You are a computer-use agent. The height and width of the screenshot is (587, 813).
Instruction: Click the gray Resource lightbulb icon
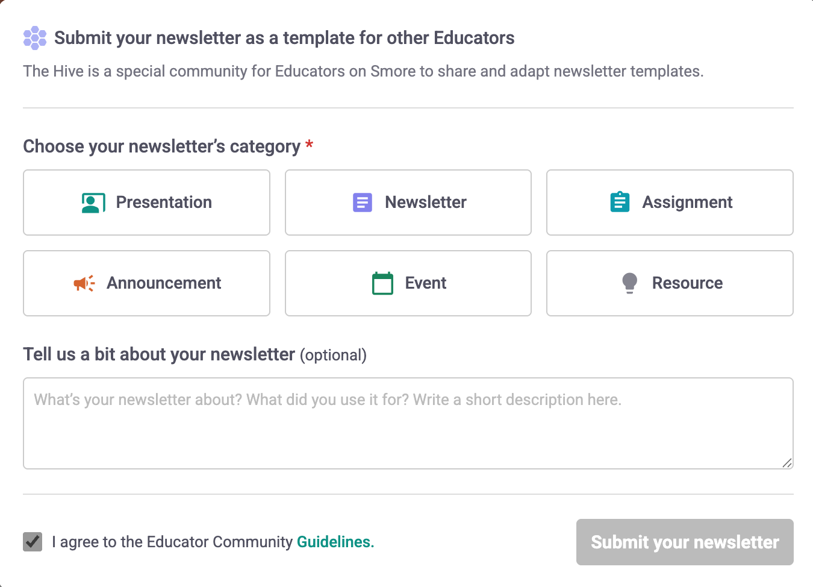629,283
